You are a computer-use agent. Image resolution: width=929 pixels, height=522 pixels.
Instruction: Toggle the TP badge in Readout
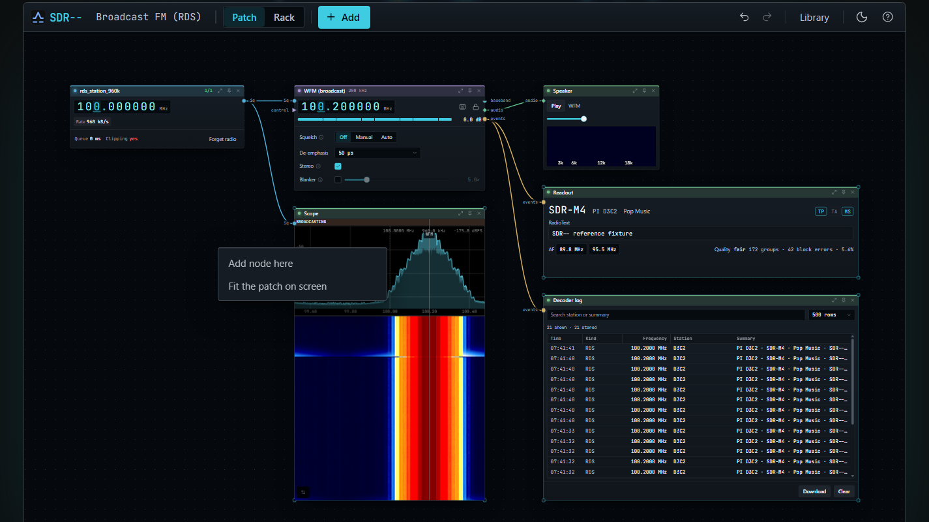click(x=821, y=211)
